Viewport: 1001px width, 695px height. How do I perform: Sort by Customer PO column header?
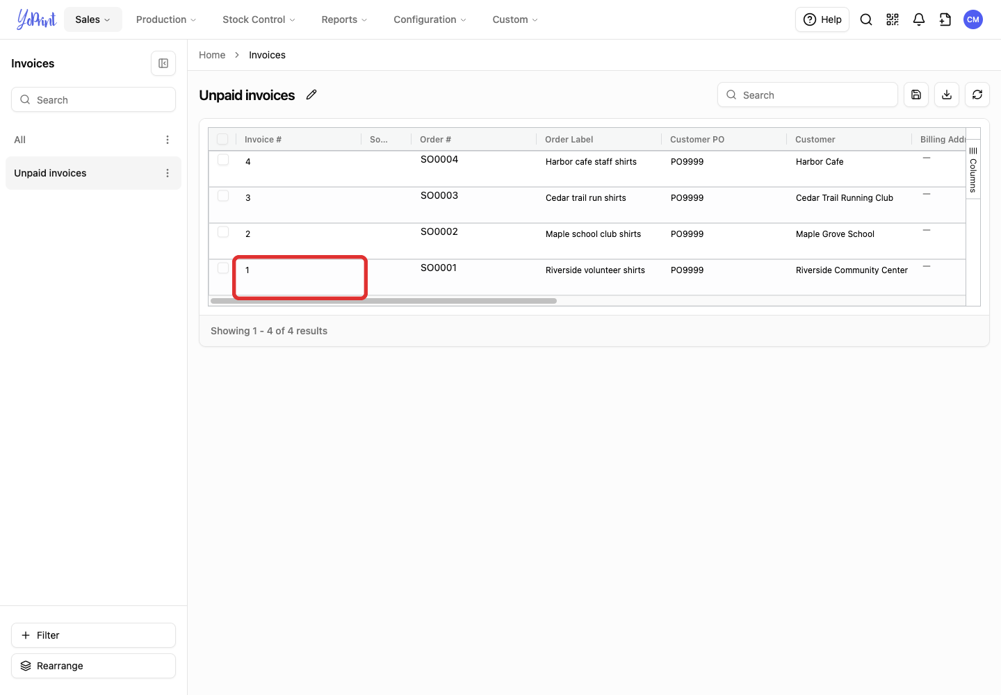coord(724,139)
